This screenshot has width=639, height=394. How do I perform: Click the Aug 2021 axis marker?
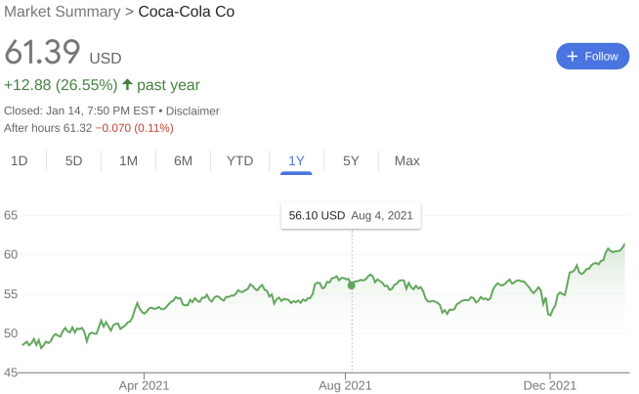tap(345, 385)
